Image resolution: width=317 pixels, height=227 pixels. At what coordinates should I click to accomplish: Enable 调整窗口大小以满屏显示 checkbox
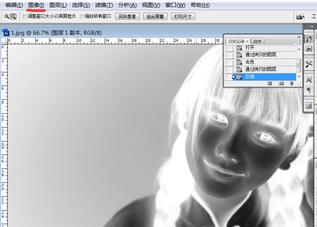(25, 16)
